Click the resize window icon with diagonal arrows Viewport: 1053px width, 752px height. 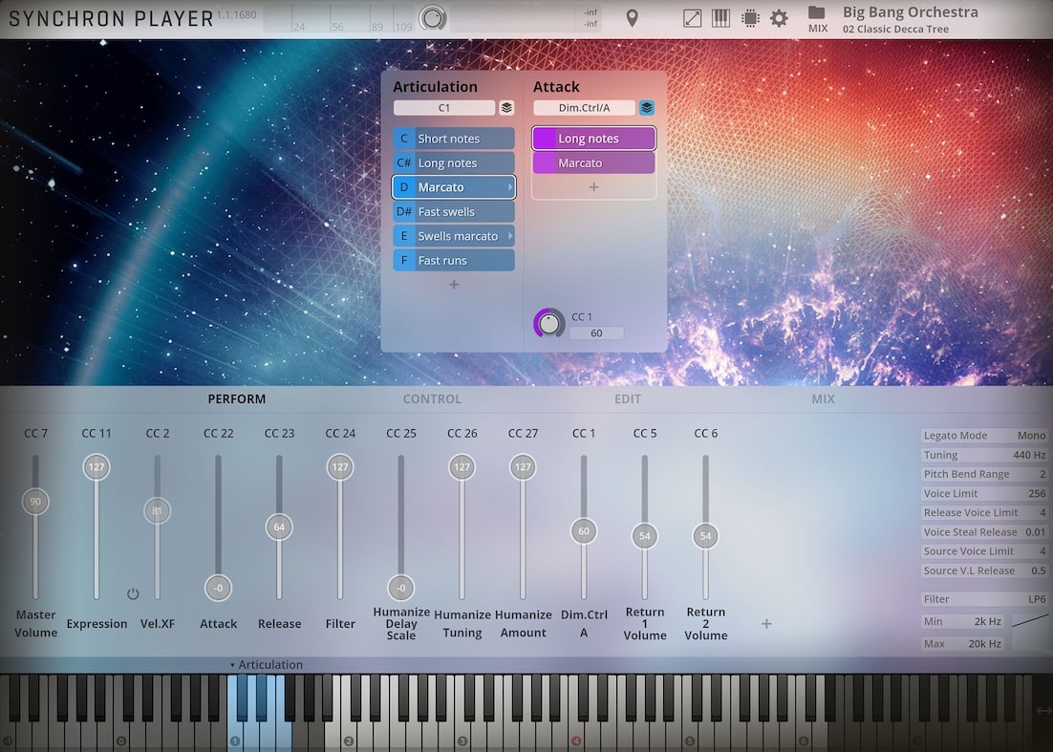[x=691, y=17]
